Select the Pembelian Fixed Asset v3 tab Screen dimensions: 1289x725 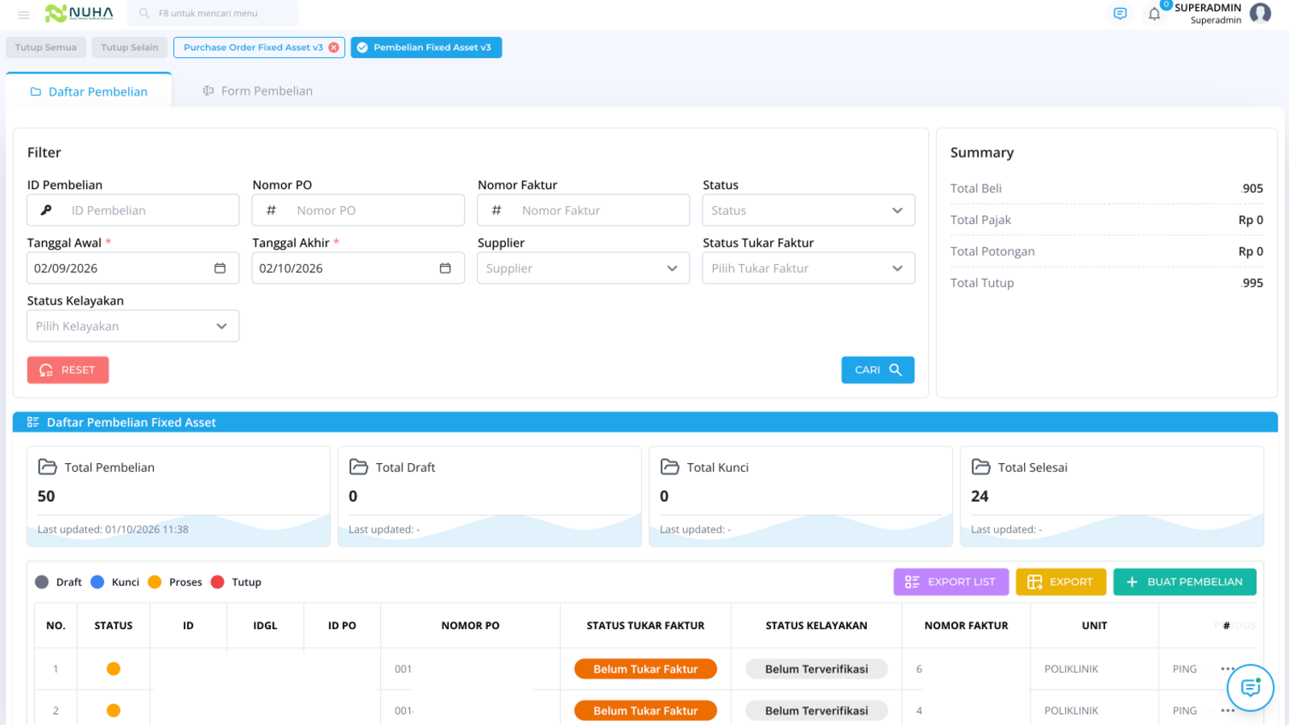coord(426,48)
